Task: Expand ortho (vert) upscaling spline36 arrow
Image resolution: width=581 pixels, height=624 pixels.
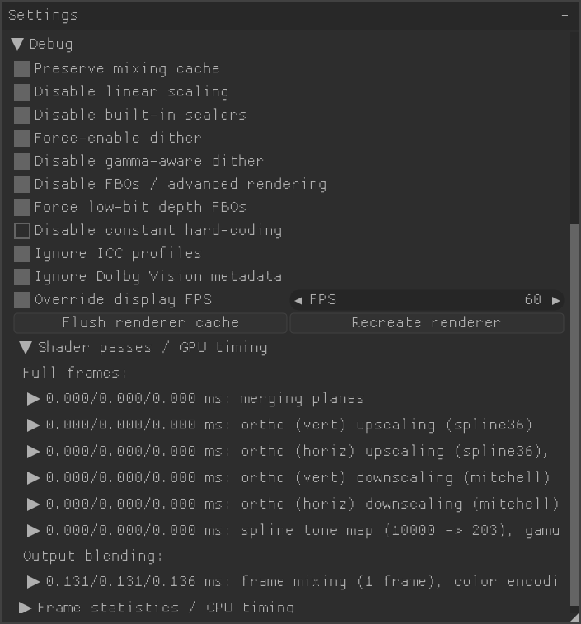Action: pos(34,425)
